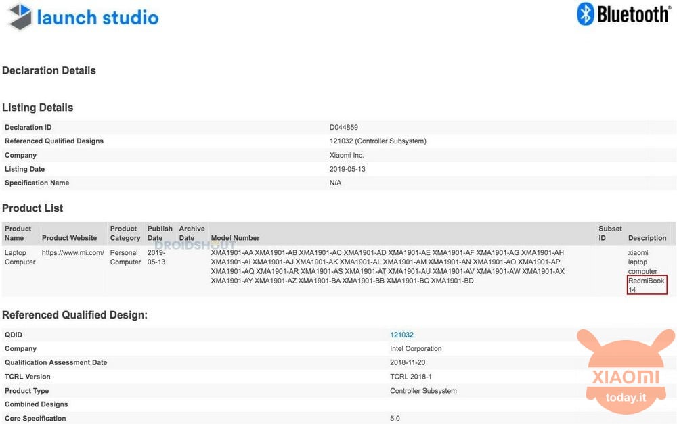
Task: Select the Product Type value 'Controller Subsystem'
Action: point(423,391)
